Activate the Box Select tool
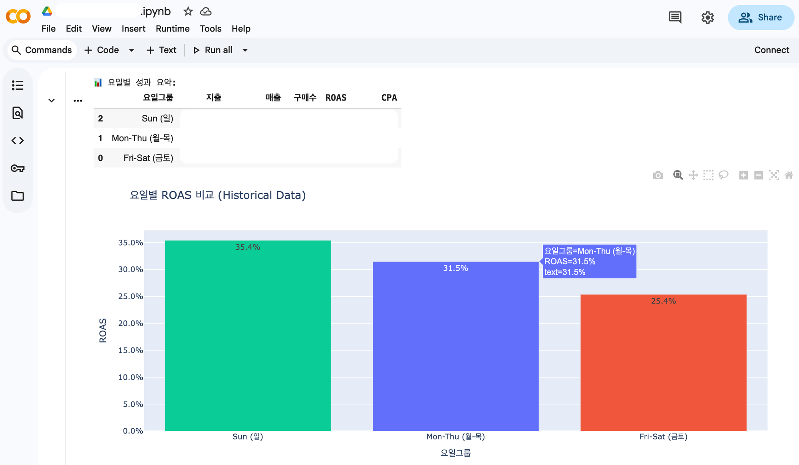 708,175
